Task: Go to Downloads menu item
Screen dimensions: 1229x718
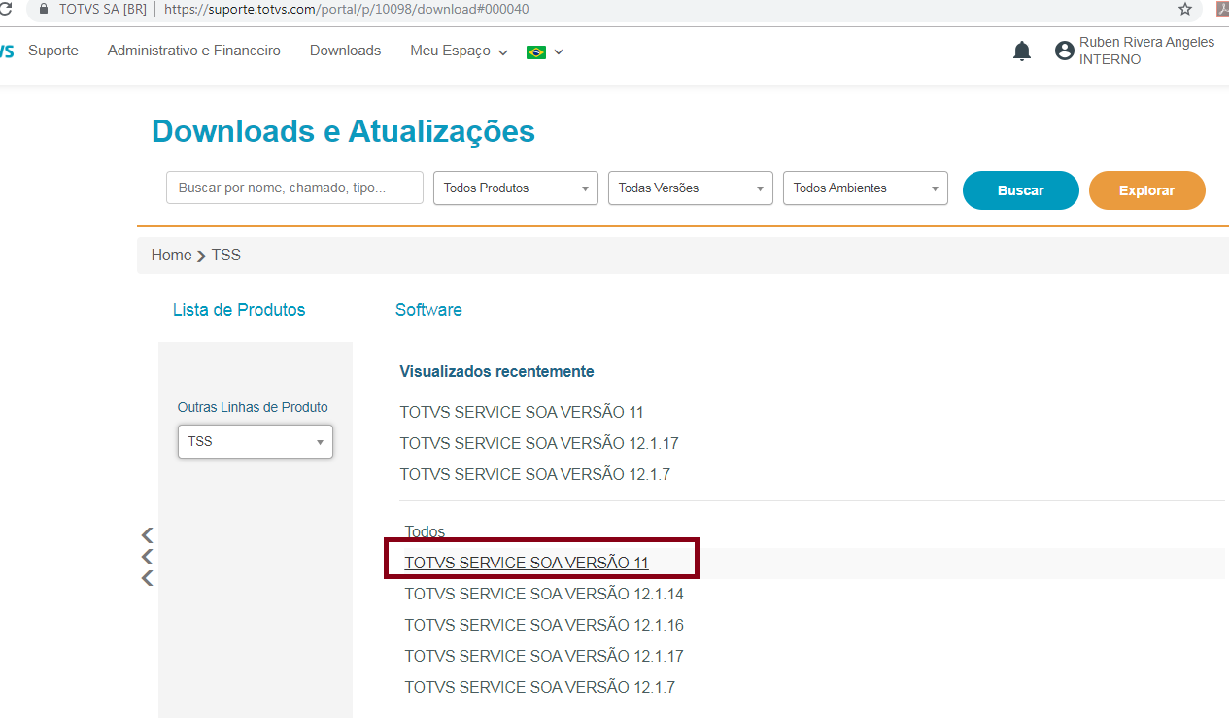Action: (345, 51)
